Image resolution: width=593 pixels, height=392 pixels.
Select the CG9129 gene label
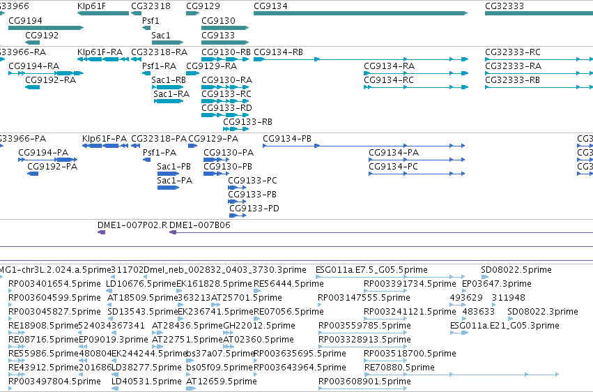[203, 6]
